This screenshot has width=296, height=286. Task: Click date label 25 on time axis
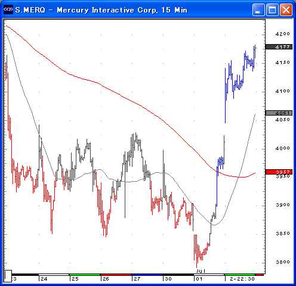pos(75,279)
